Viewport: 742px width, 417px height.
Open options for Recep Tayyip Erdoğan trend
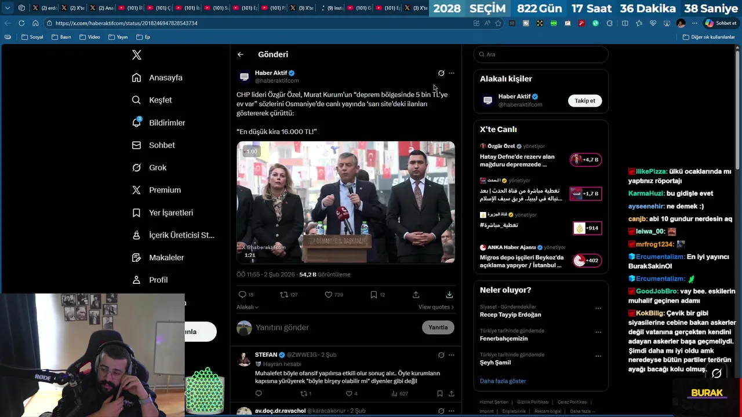click(598, 308)
